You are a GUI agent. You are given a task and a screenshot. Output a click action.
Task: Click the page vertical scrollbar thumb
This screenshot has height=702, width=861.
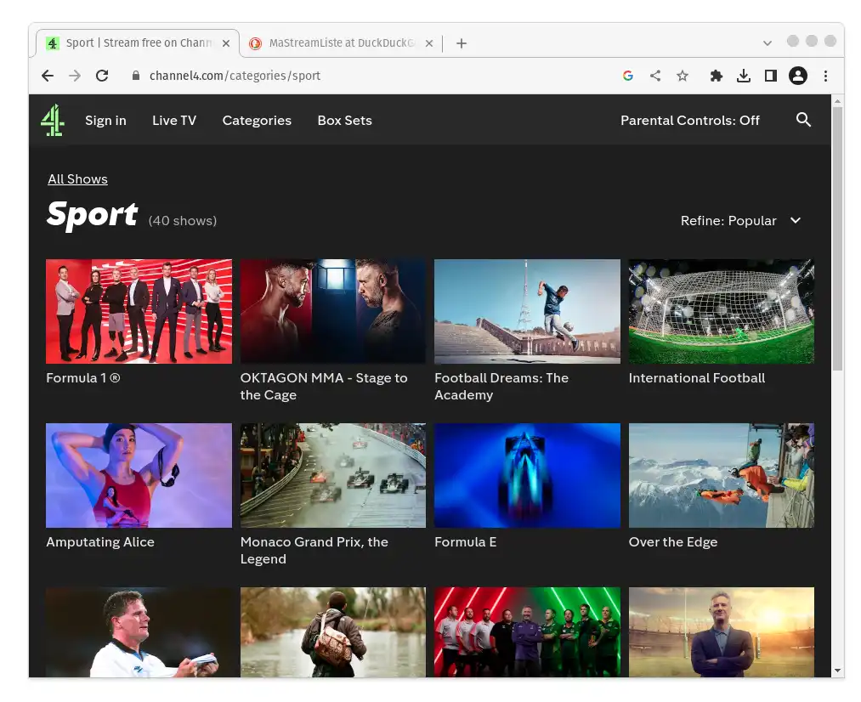pos(837,239)
